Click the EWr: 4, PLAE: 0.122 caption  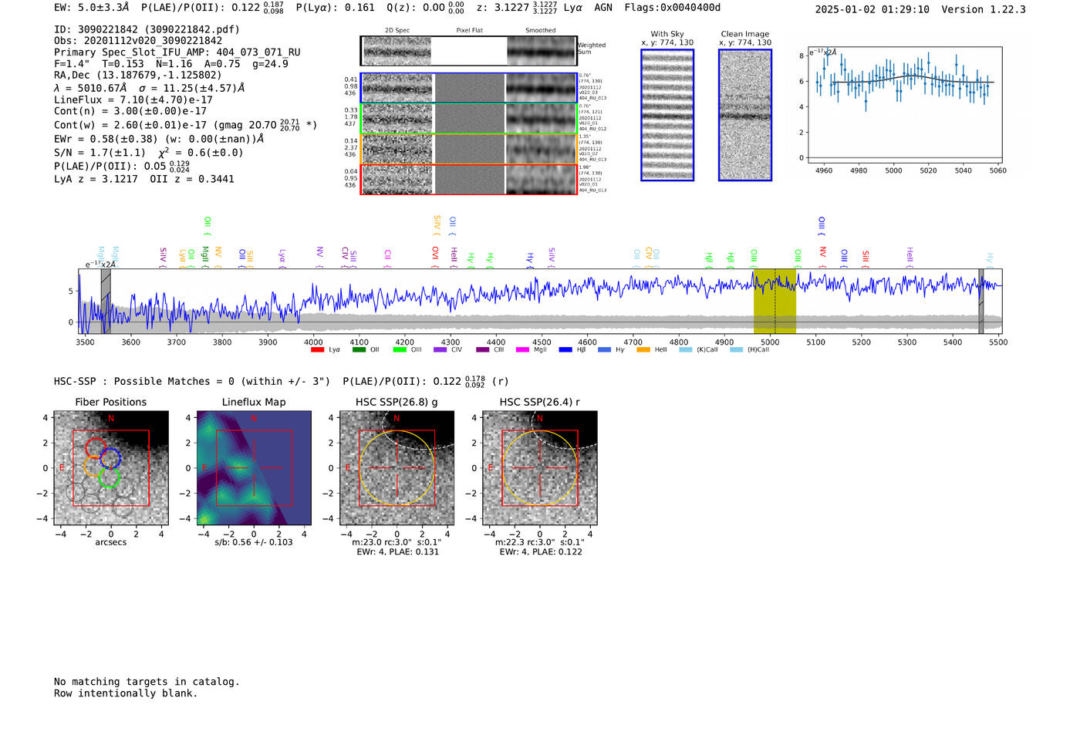(541, 552)
